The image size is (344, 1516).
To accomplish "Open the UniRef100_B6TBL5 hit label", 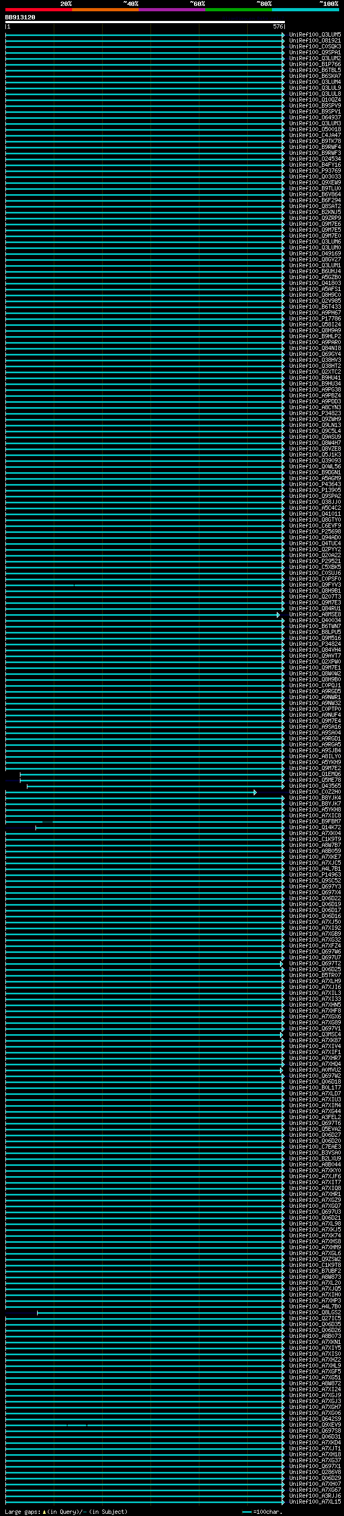I will (315, 70).
